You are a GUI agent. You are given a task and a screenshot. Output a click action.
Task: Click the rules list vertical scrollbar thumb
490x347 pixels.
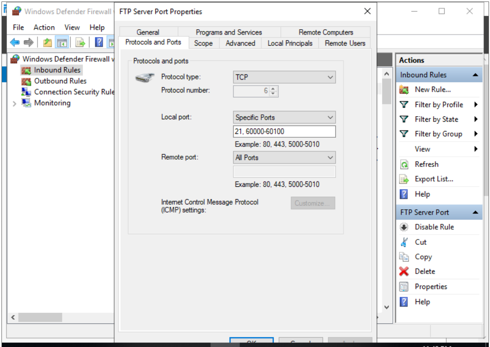(386, 91)
